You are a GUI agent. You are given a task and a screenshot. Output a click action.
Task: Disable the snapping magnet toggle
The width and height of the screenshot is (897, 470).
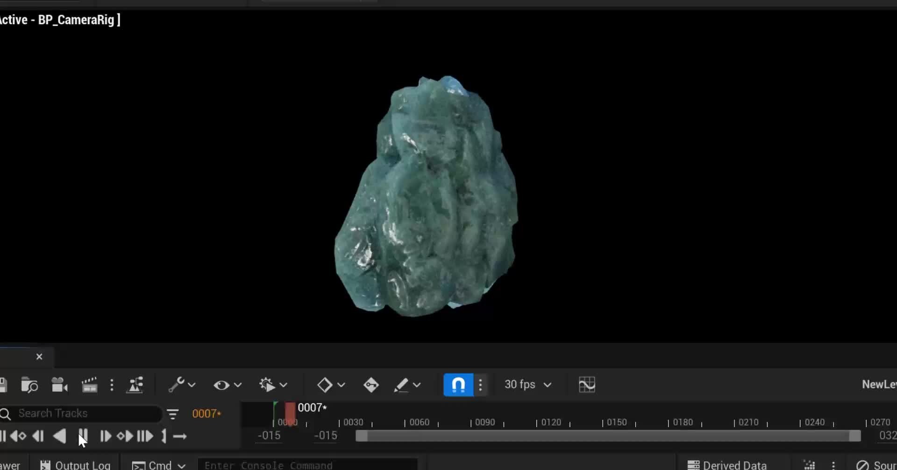pyautogui.click(x=458, y=385)
